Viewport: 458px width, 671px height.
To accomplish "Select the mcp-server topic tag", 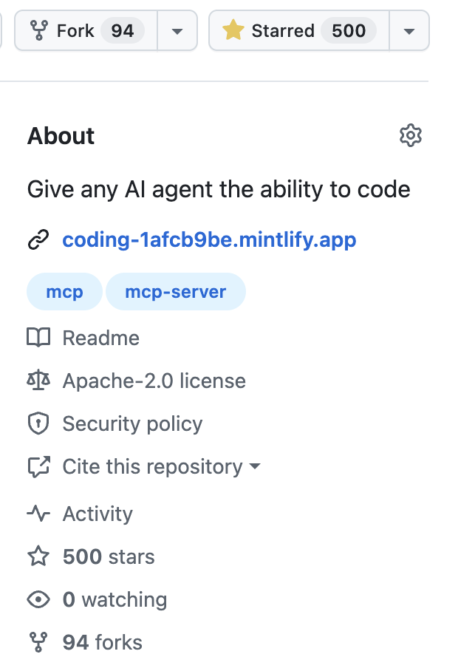I will pyautogui.click(x=175, y=291).
